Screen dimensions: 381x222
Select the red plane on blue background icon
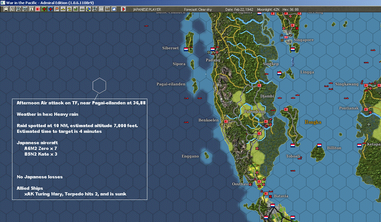tap(50, 9)
